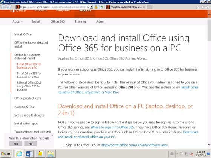Open Set up mobile devices sidebar link
Screen dimensions: 211x158
[x=29, y=115]
